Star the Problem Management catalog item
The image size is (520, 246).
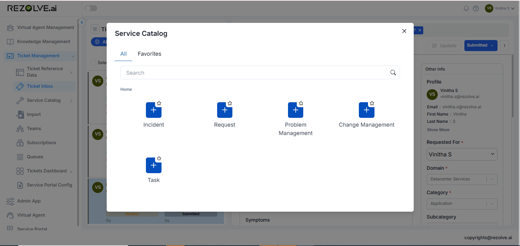click(x=301, y=103)
